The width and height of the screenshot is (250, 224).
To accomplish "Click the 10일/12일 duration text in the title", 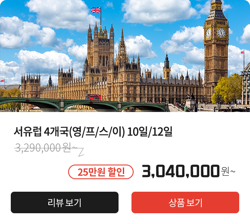I will coord(150,132).
